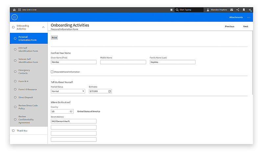Image resolution: width=263 pixels, height=155 pixels.
Task: Click the Country lookup search icon
Action: 71,111
